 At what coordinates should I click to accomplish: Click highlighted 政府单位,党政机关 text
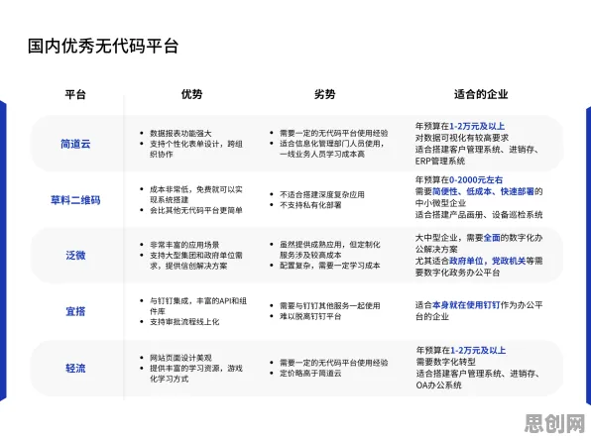tap(487, 261)
